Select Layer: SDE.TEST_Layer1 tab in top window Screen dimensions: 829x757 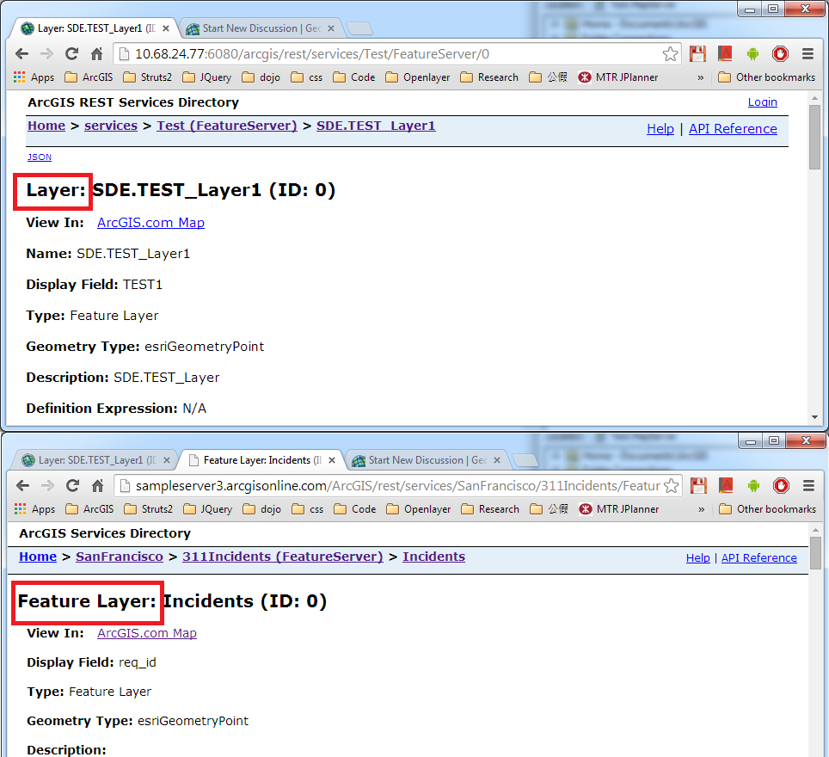click(x=95, y=28)
